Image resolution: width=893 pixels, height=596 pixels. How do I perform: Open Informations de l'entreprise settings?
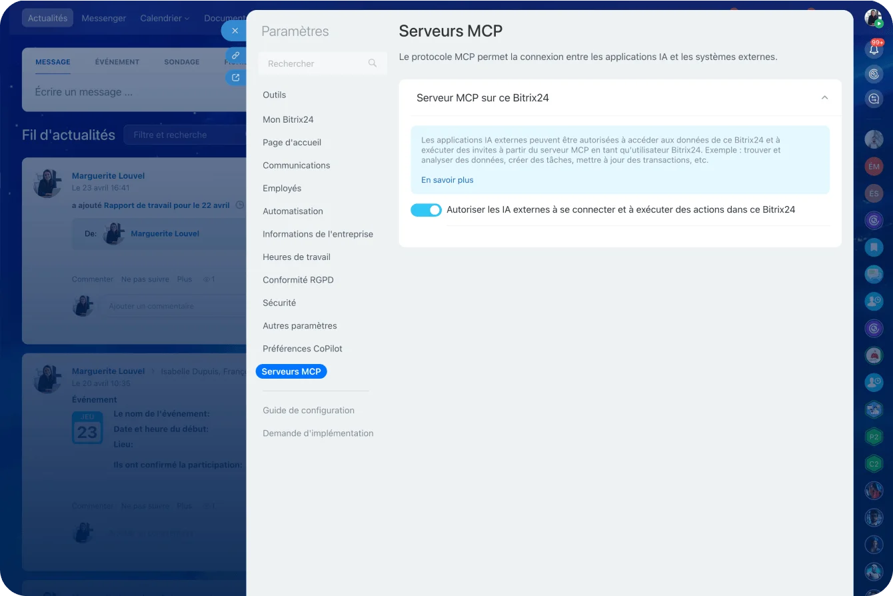click(318, 234)
